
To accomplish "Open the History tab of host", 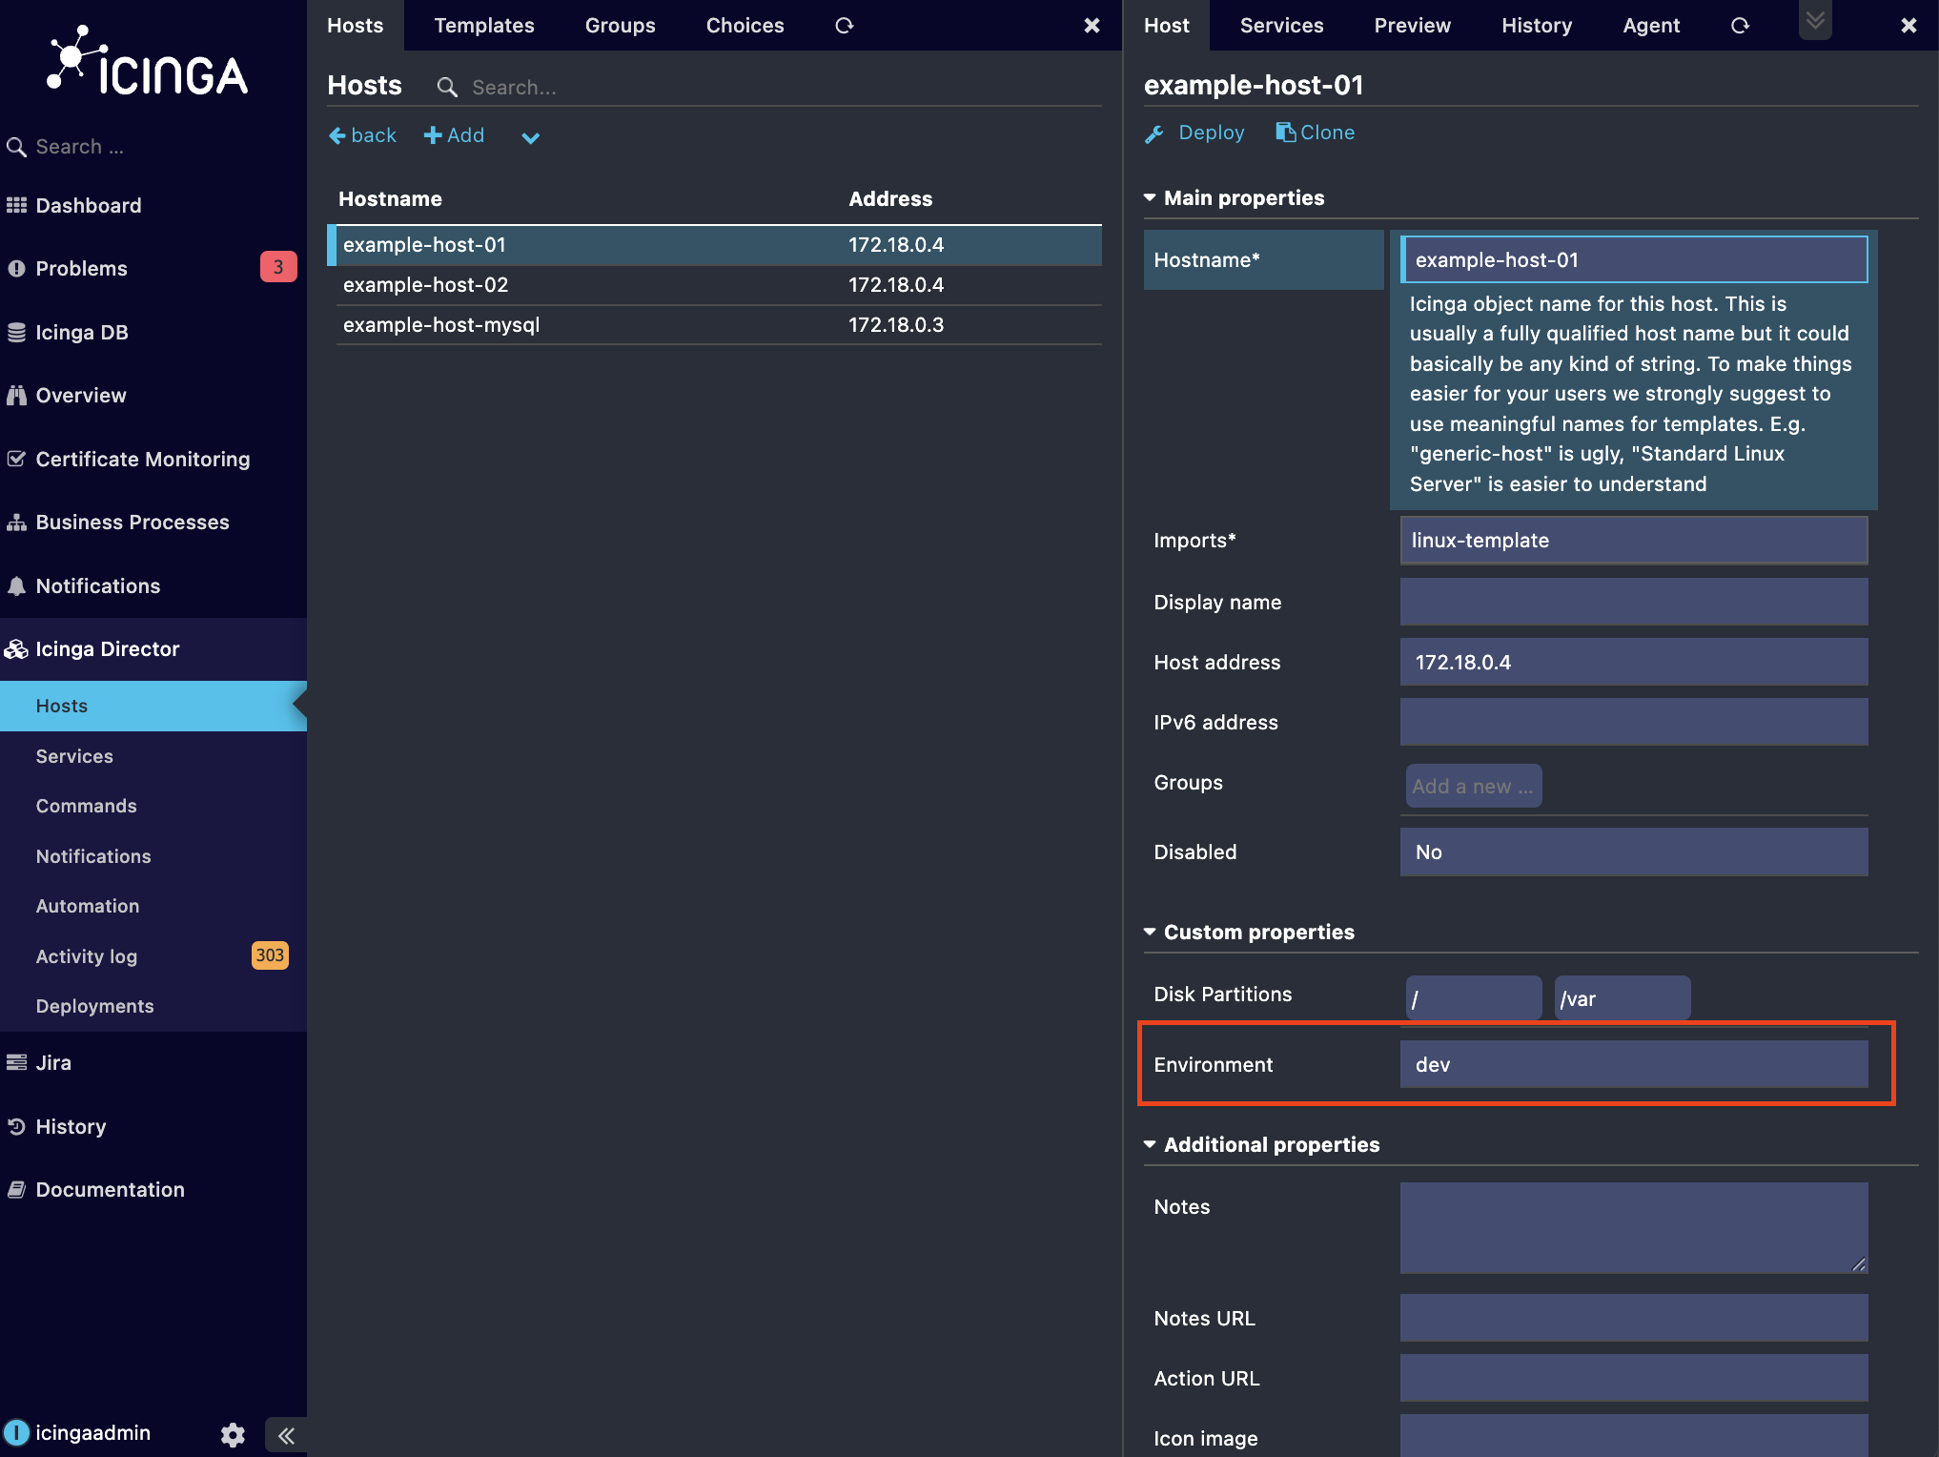I will (1537, 26).
